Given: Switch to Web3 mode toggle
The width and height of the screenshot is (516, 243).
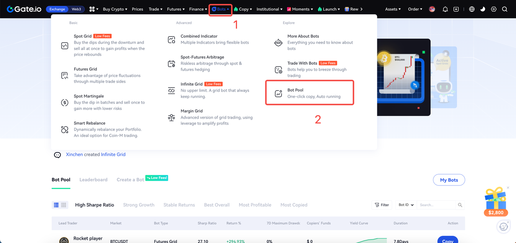Looking at the screenshot, I should [x=76, y=9].
